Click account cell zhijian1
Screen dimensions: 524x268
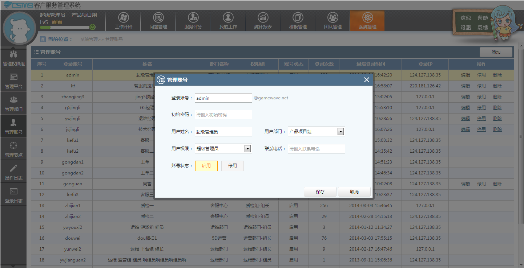[x=73, y=206]
